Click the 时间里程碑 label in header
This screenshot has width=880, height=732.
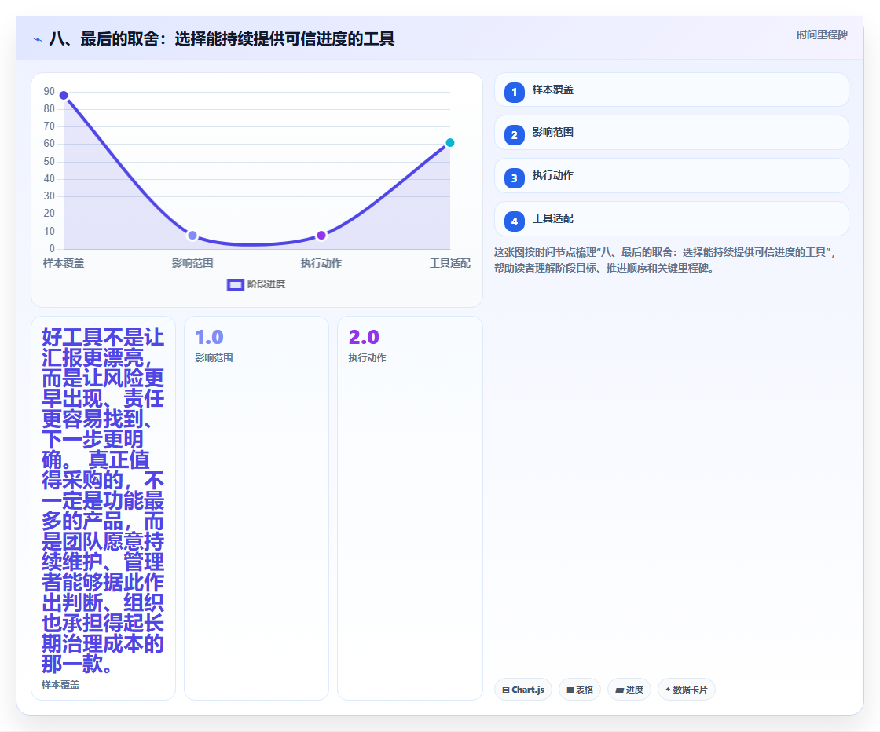click(822, 35)
